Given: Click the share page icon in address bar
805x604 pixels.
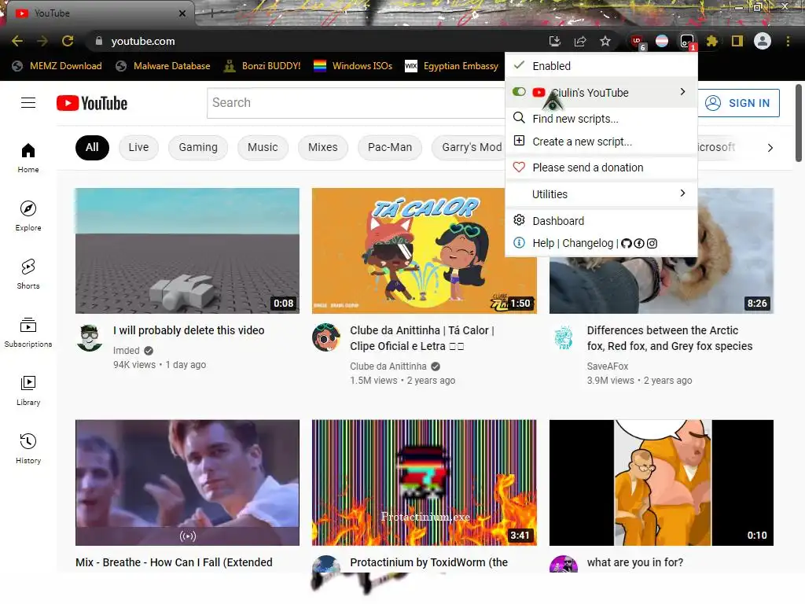Looking at the screenshot, I should tap(580, 41).
